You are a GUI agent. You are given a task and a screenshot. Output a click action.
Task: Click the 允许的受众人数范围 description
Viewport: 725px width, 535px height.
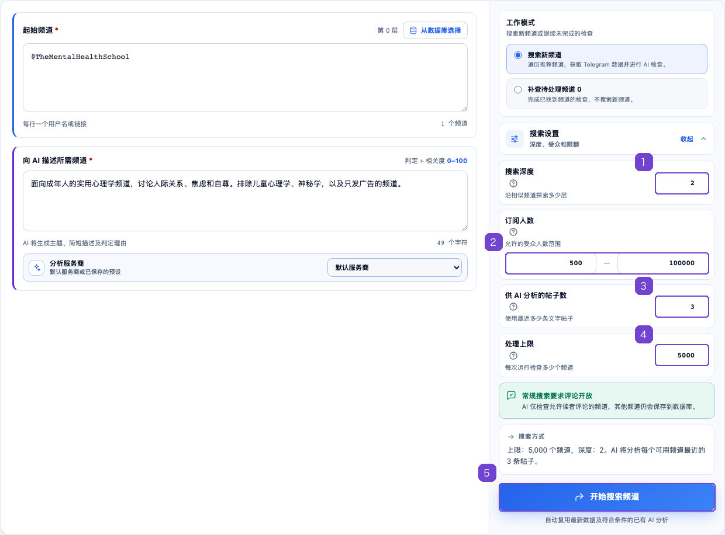pyautogui.click(x=533, y=244)
